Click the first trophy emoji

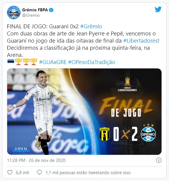coord(19,62)
